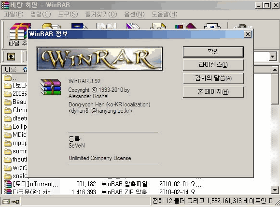Click the vertical scrollbar thumb in file list
This screenshot has width=280, height=207.
point(275,89)
